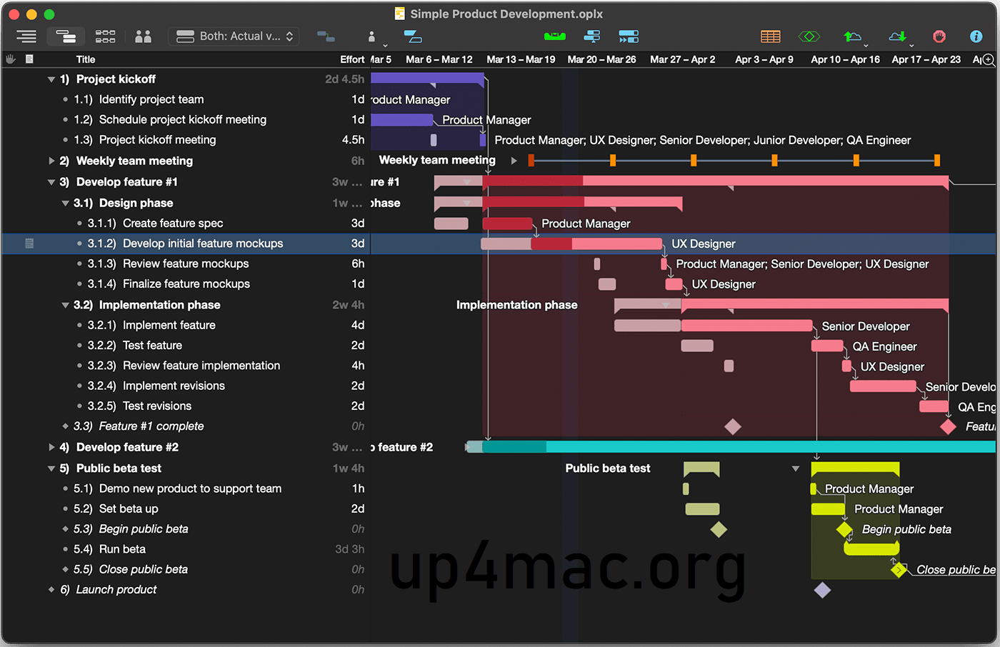Expand "Weekly team meeting" in the Gantt chart
This screenshot has height=647, width=1000.
(514, 161)
